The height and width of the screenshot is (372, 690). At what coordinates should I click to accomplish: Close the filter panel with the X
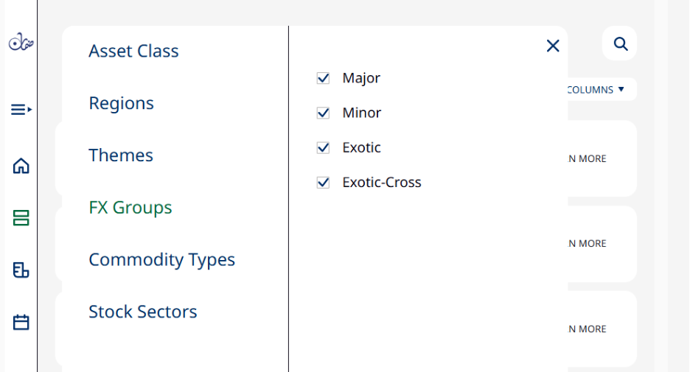553,45
